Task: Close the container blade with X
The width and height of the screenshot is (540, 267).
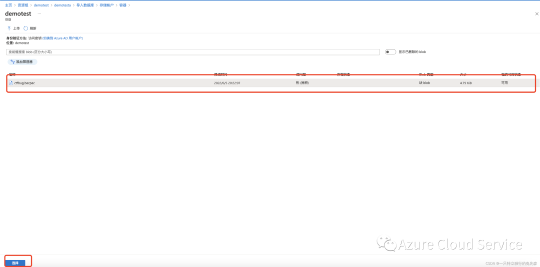Action: pyautogui.click(x=536, y=14)
